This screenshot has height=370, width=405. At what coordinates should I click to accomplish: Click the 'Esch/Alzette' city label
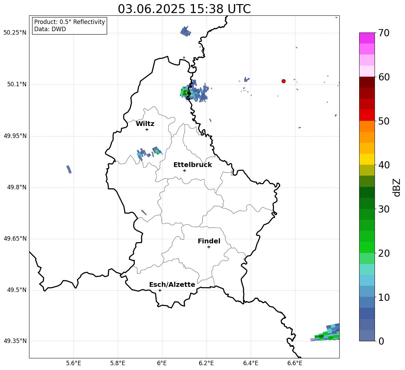[172, 284]
